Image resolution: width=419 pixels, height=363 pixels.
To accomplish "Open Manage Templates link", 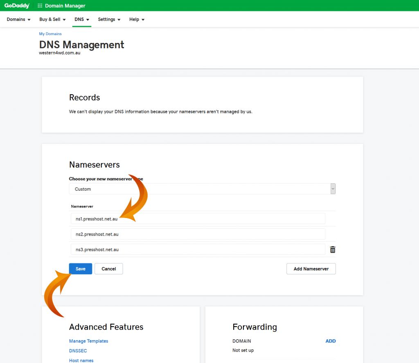I will pyautogui.click(x=88, y=341).
